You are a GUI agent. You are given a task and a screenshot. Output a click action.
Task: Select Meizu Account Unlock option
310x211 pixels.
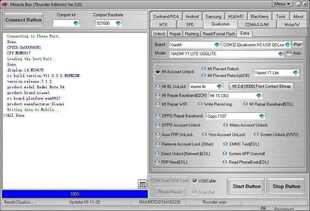[x=225, y=125]
